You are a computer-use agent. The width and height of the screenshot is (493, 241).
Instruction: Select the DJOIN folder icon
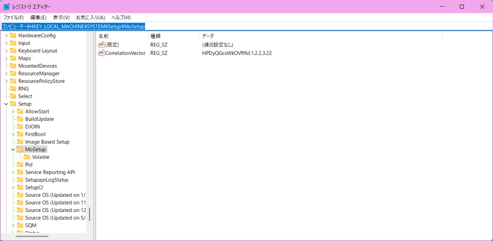20,127
